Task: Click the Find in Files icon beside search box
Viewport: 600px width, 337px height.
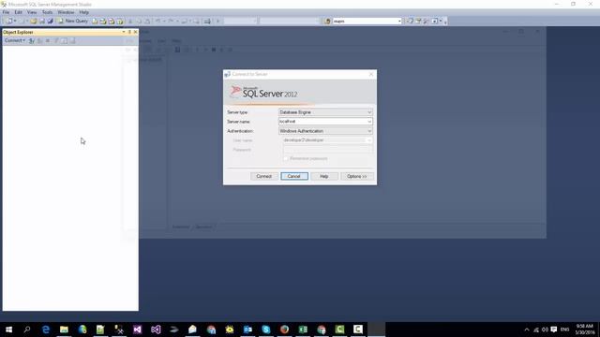Action: 327,21
